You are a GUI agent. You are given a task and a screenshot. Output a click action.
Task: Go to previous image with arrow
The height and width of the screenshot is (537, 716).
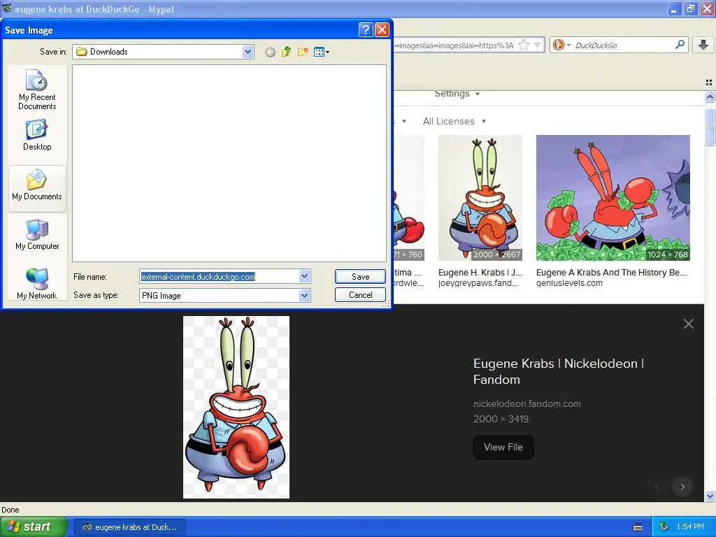click(657, 487)
